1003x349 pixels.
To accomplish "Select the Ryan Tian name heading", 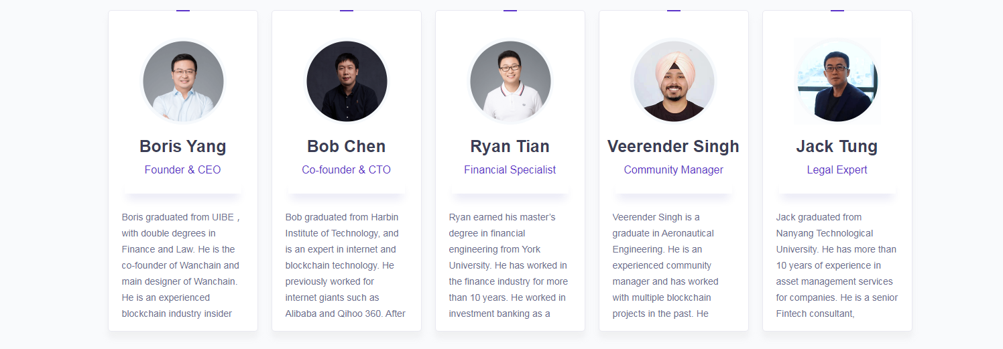I will (x=510, y=146).
